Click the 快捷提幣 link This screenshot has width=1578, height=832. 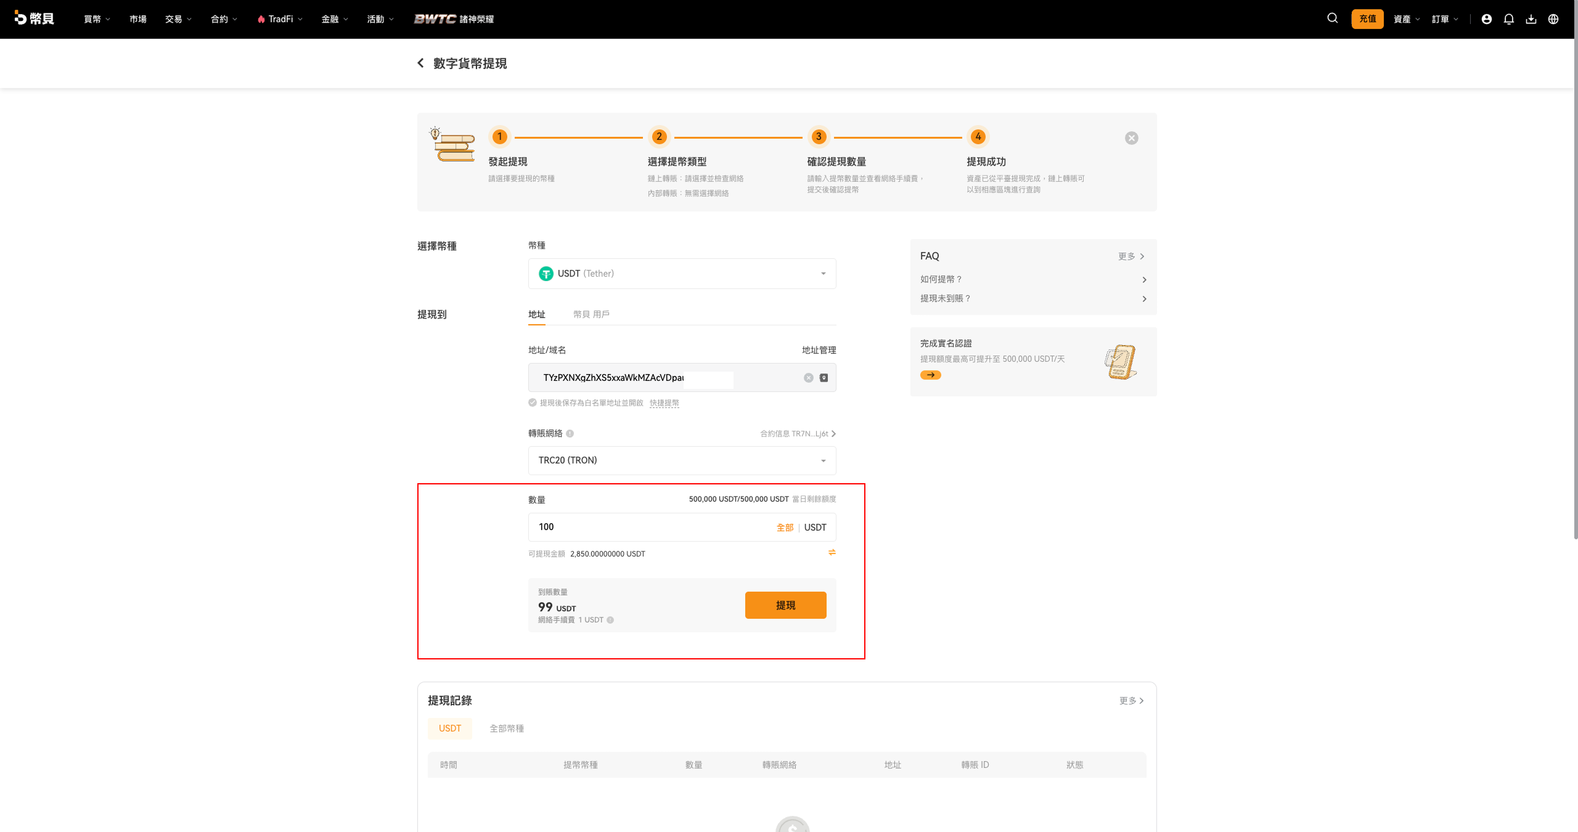(x=664, y=403)
